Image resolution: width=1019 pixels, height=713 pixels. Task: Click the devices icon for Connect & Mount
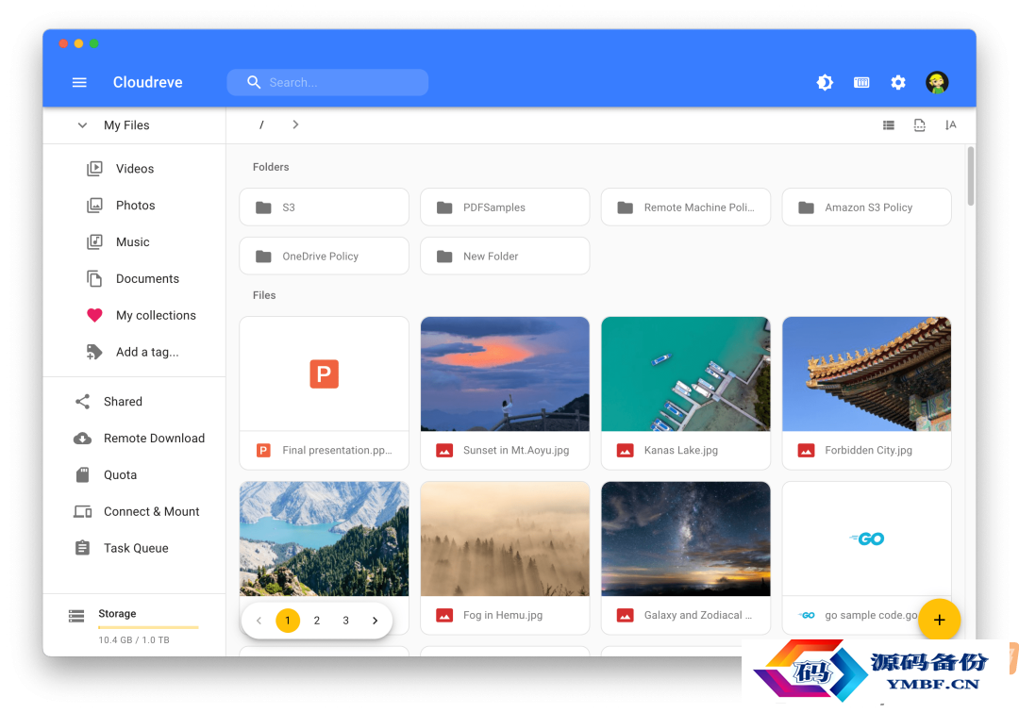(82, 512)
